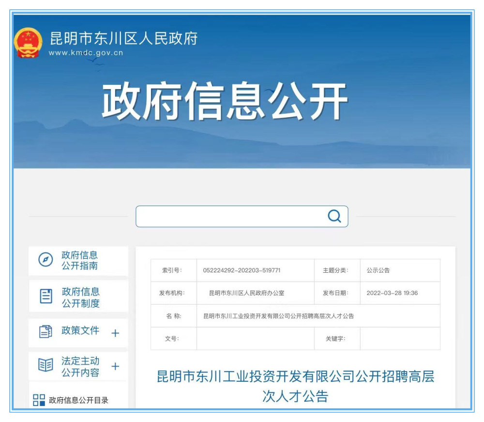This screenshot has width=484, height=422.
Task: Click the compass icon for 政府信息公开指南
Action: [x=45, y=260]
